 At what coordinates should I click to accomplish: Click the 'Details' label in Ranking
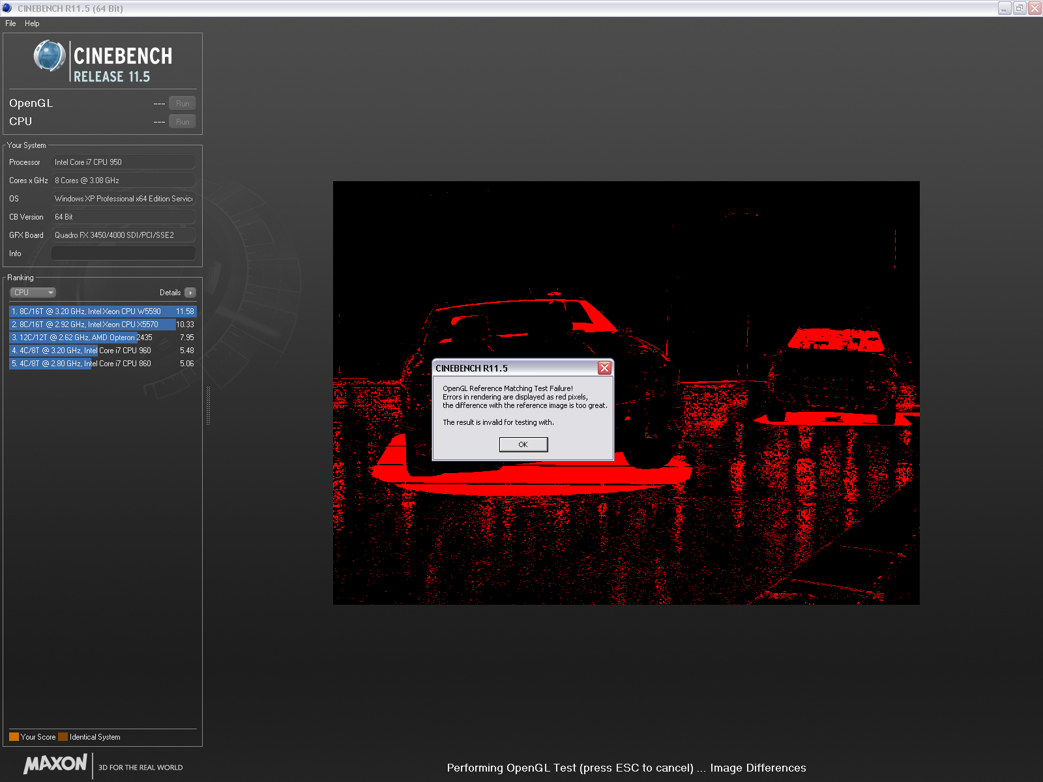(170, 293)
